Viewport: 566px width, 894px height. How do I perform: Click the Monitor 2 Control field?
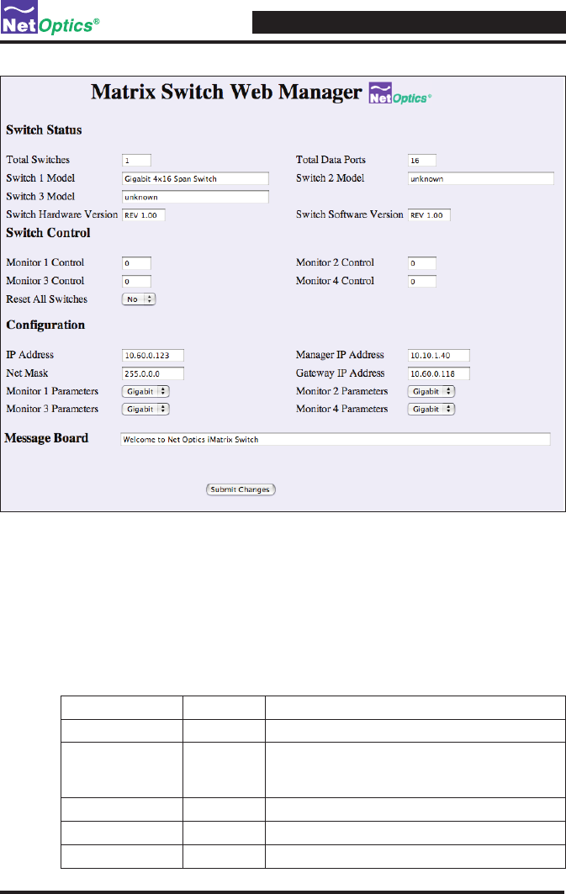(x=422, y=263)
